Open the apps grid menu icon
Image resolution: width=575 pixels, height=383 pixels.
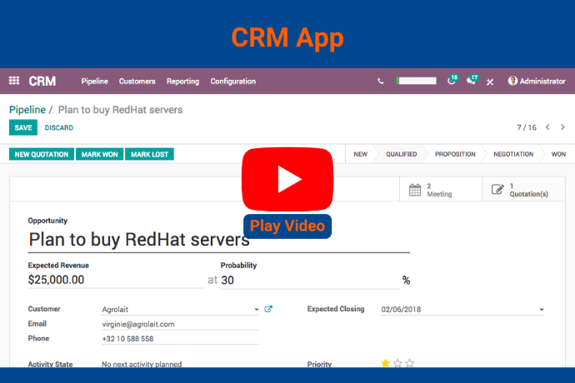14,82
